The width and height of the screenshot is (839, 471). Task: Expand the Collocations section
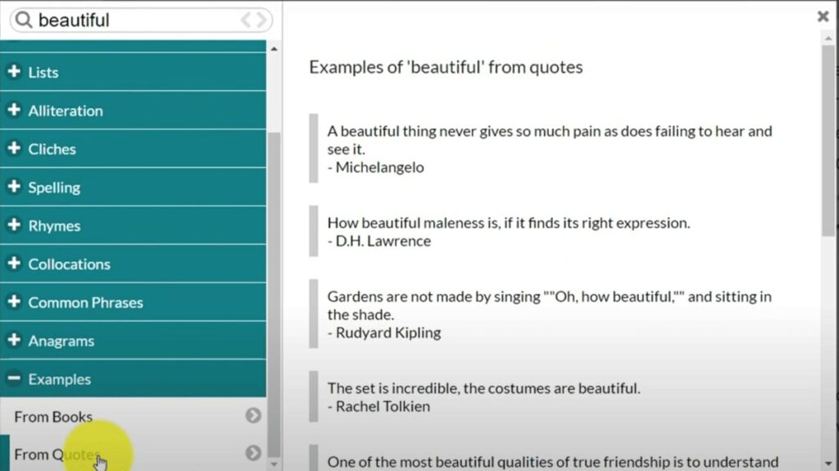pos(133,264)
